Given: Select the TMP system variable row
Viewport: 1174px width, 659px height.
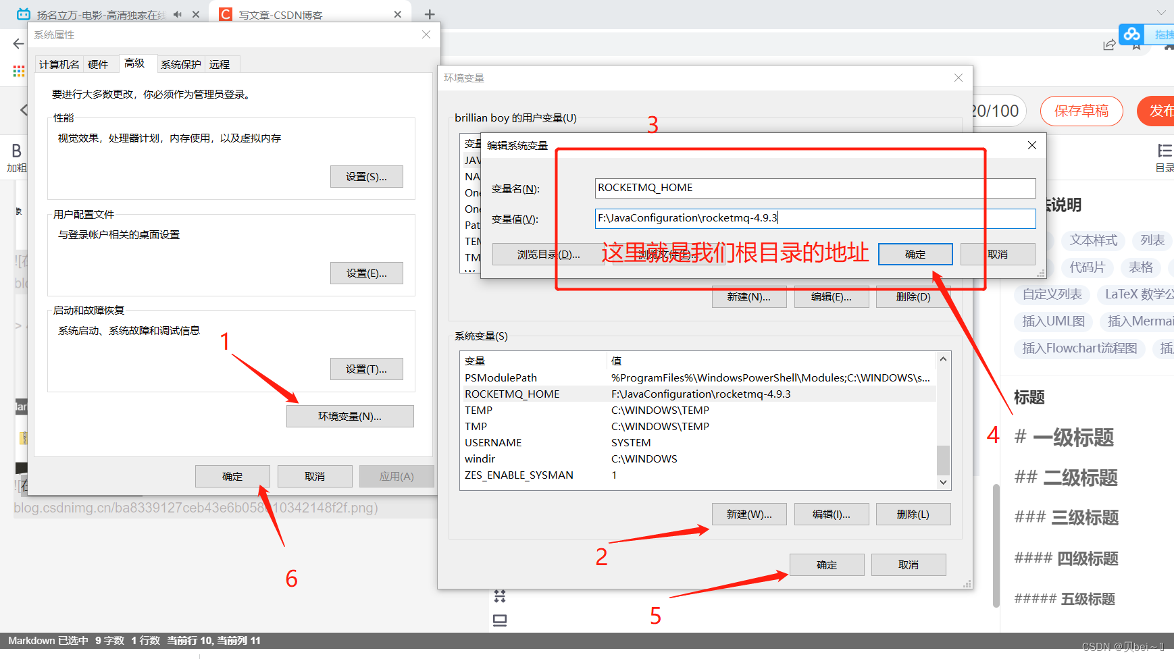Looking at the screenshot, I should click(x=698, y=426).
